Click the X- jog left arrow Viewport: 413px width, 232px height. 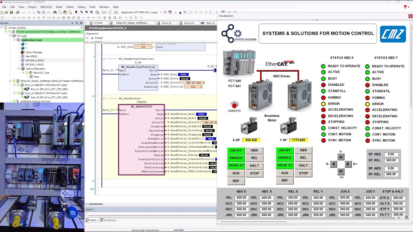click(x=334, y=164)
